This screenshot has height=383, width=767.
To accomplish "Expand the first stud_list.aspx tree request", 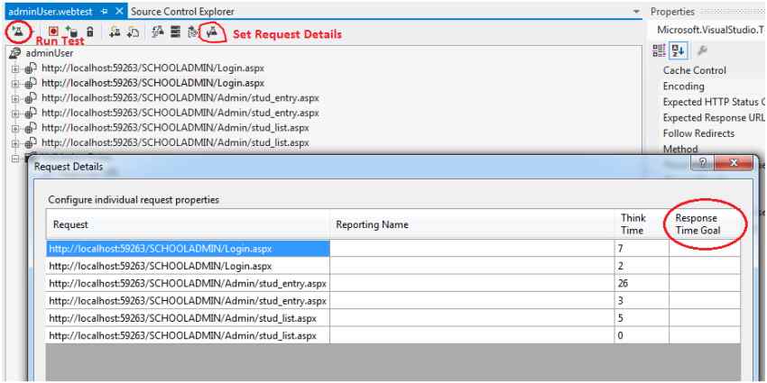I will click(14, 129).
